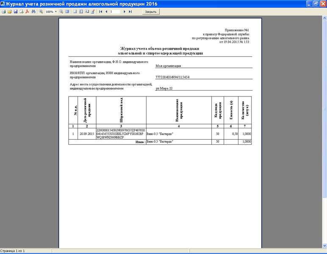Click column header "Штриховой код"
The width and height of the screenshot is (327, 254).
click(122, 110)
